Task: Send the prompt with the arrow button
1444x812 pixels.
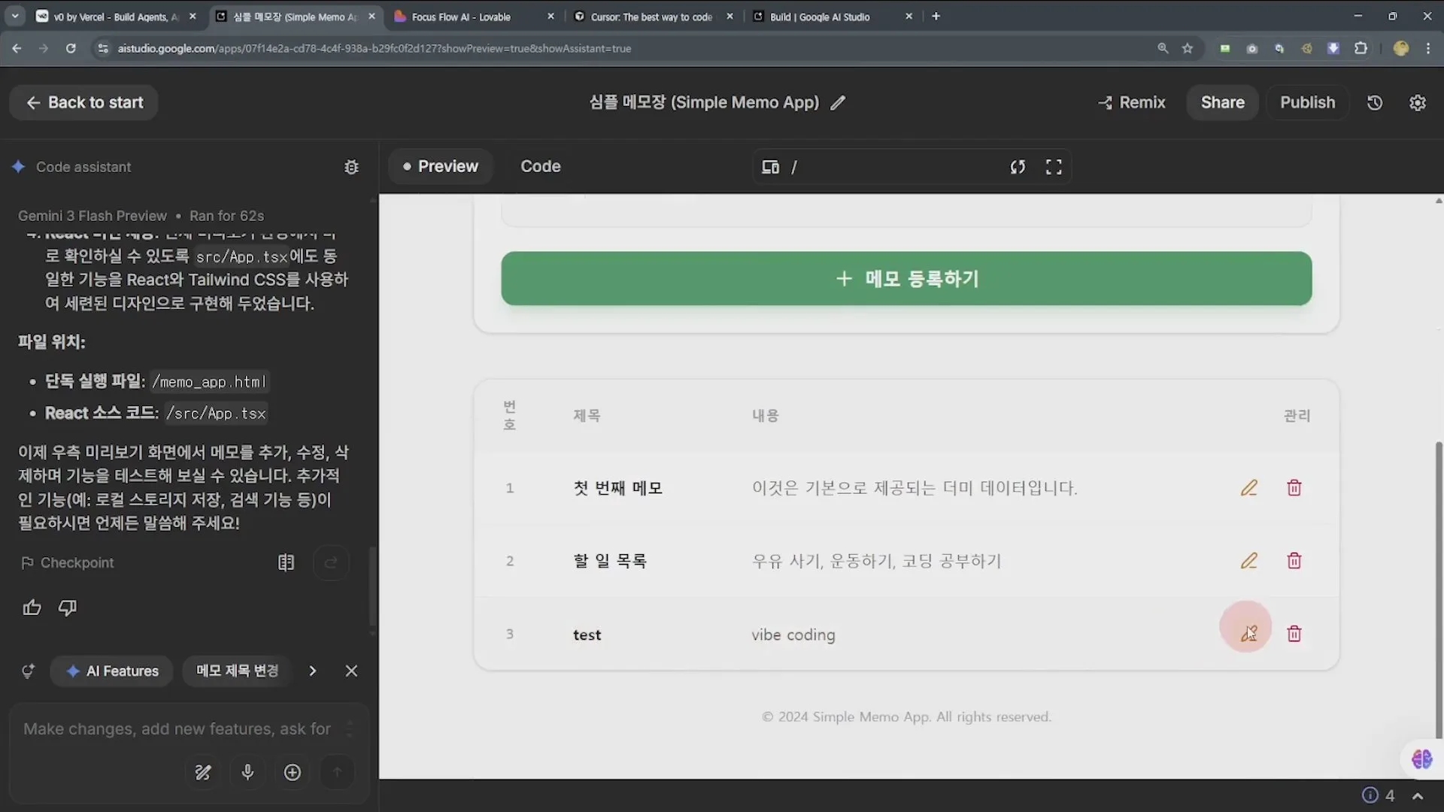Action: coord(337,772)
